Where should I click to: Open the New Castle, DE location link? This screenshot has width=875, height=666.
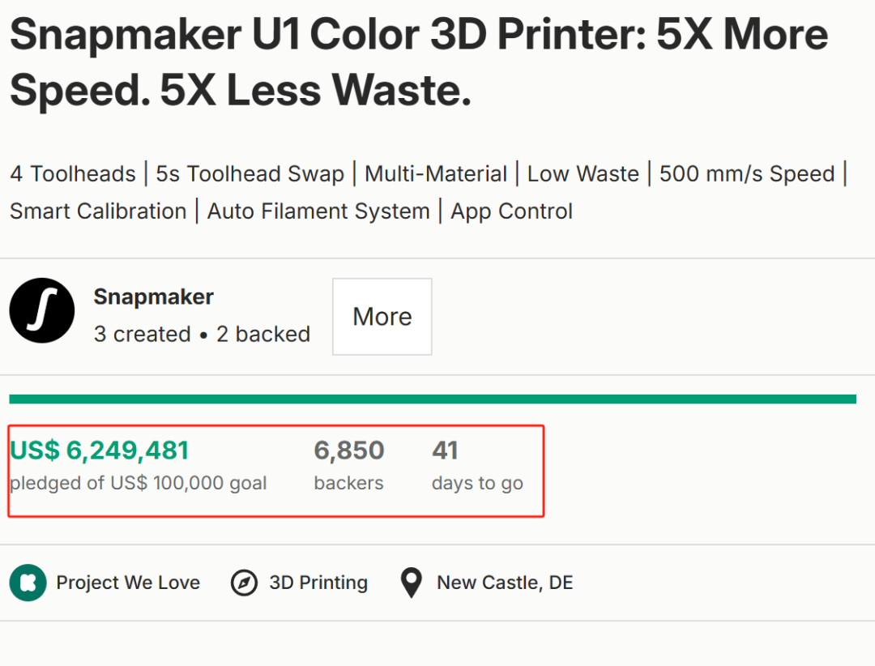point(505,583)
